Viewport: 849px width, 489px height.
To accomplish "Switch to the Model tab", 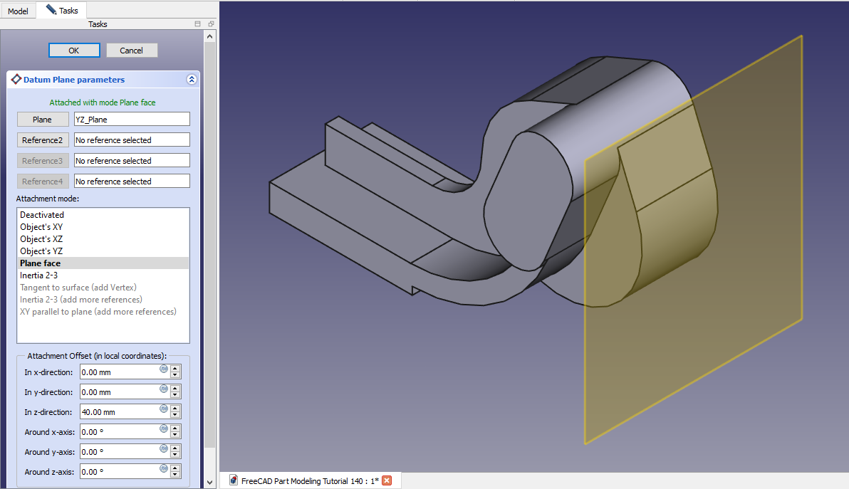I will point(18,11).
